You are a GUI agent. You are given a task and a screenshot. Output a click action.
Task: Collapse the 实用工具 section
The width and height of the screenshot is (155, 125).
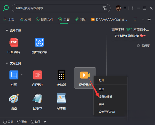(7, 63)
